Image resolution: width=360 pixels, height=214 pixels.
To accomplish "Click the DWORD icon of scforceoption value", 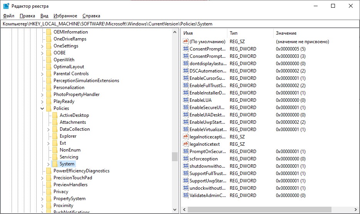I will point(185,158).
